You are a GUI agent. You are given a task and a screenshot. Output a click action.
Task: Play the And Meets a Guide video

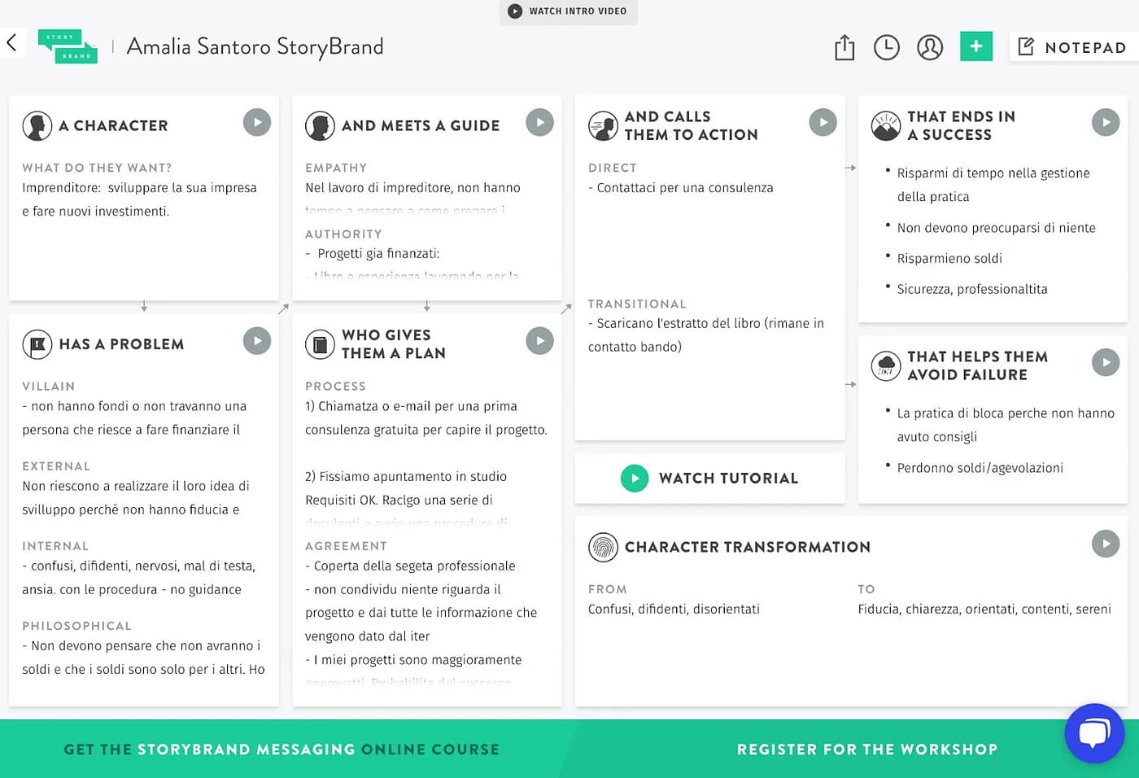pyautogui.click(x=539, y=123)
